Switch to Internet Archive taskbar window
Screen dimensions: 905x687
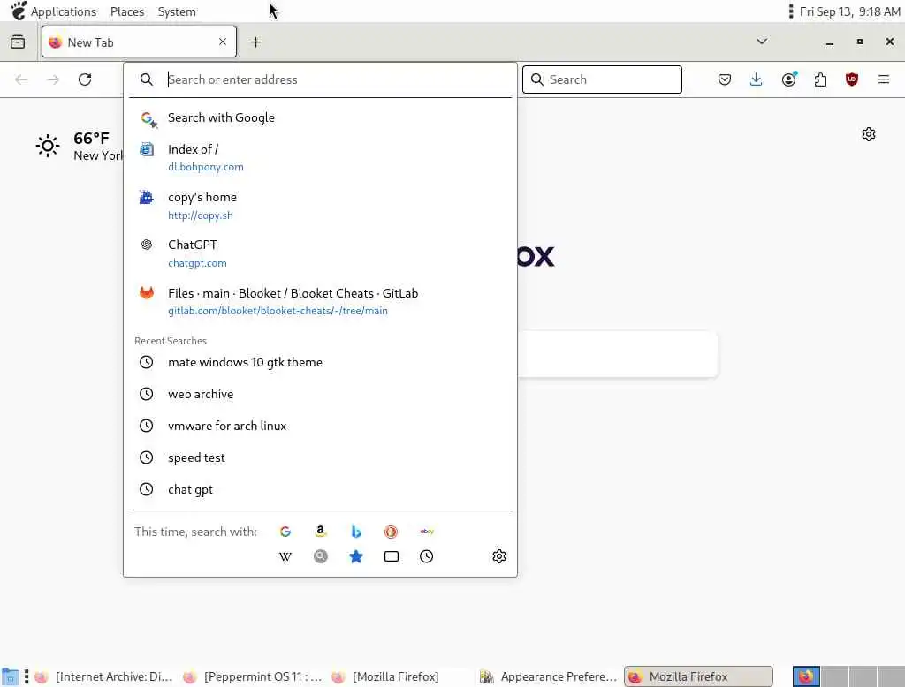104,676
